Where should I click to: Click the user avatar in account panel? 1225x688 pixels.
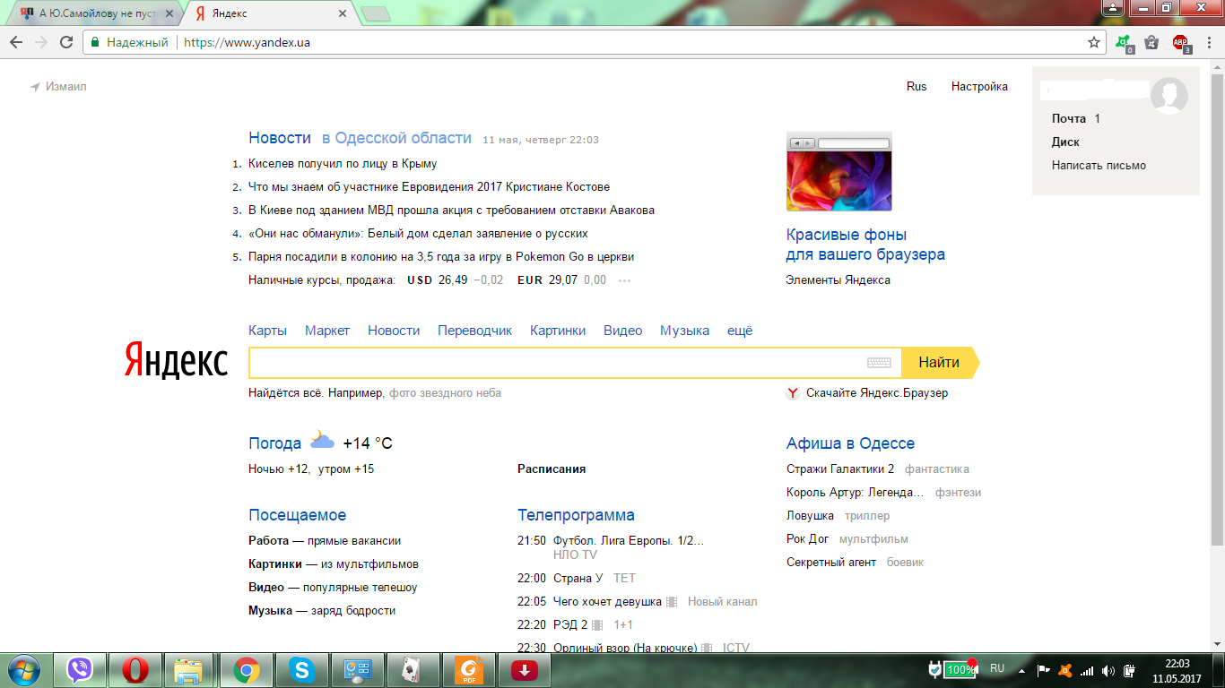coord(1169,95)
